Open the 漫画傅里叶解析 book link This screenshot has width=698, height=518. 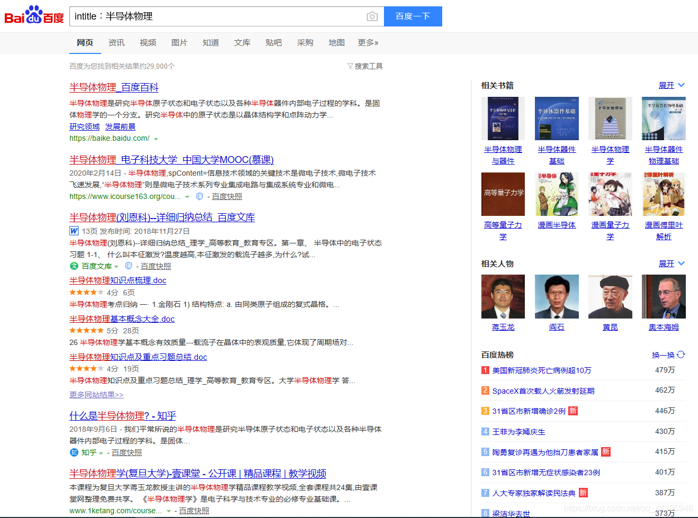[x=664, y=231]
